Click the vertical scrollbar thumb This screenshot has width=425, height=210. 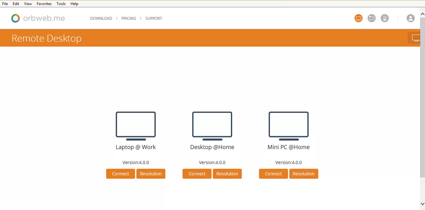click(x=423, y=97)
